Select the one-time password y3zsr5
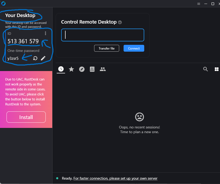The height and width of the screenshot is (184, 220). click(13, 58)
